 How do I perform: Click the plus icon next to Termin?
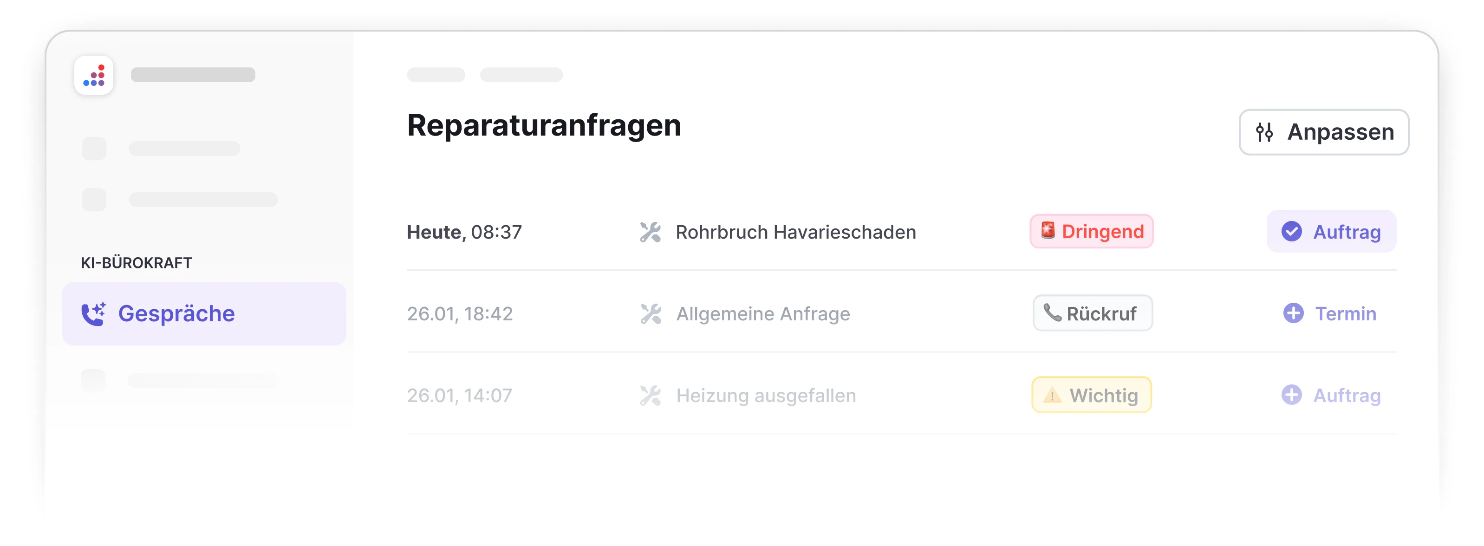coord(1295,313)
